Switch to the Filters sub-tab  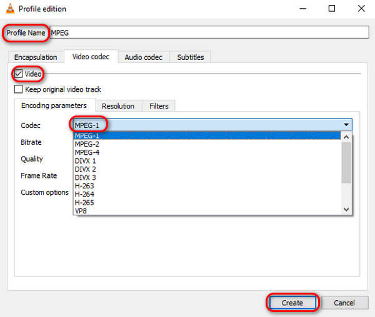point(159,106)
